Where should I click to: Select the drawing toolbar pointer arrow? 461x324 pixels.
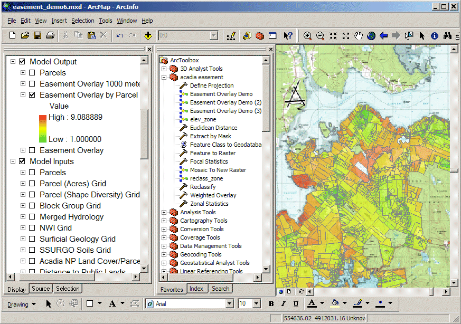tap(49, 303)
